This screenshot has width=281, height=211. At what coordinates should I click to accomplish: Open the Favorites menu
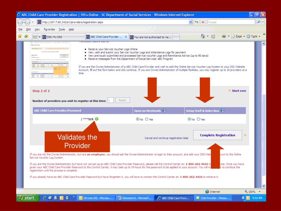tap(49, 29)
